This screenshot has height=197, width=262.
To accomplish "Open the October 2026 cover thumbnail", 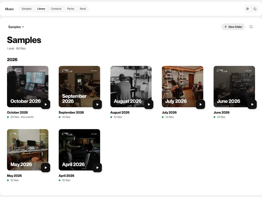I will pos(28,87).
